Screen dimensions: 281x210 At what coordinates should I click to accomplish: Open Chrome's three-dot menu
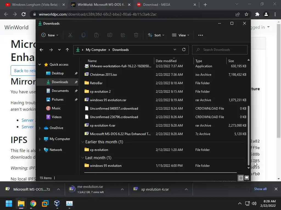(275, 14)
